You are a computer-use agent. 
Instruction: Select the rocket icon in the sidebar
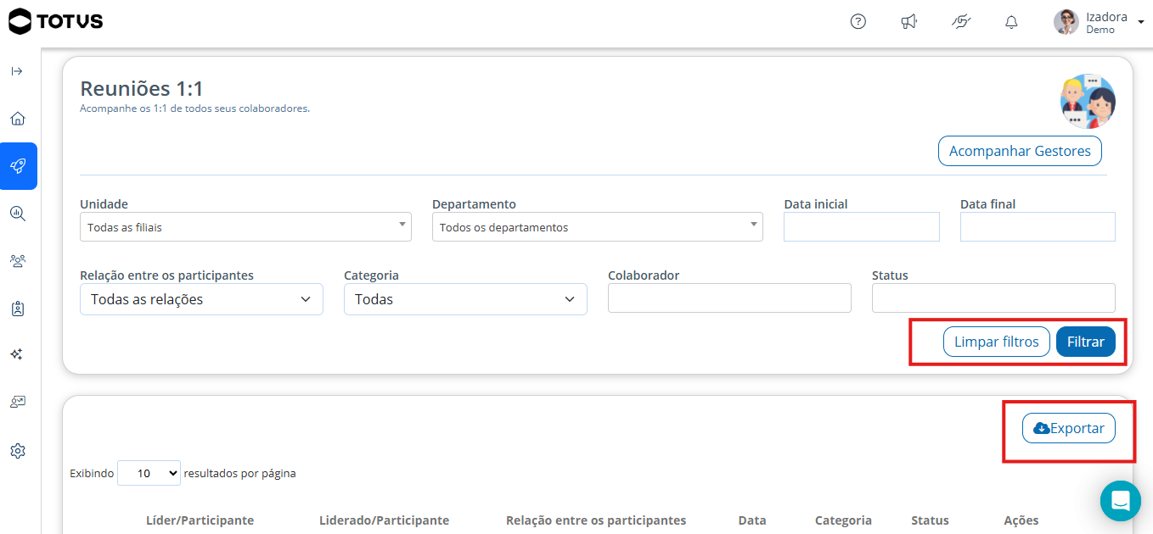click(19, 166)
